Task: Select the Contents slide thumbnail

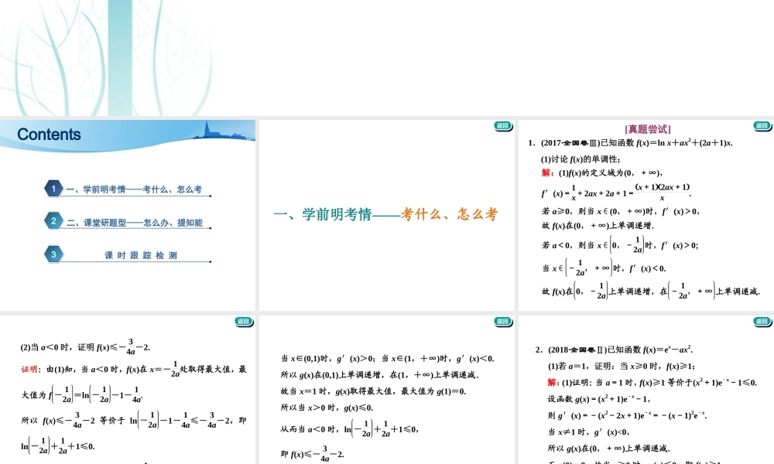Action: click(128, 213)
